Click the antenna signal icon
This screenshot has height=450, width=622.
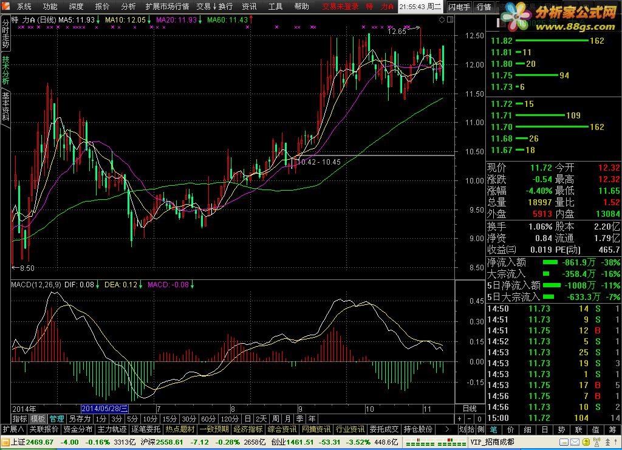pyautogui.click(x=596, y=442)
